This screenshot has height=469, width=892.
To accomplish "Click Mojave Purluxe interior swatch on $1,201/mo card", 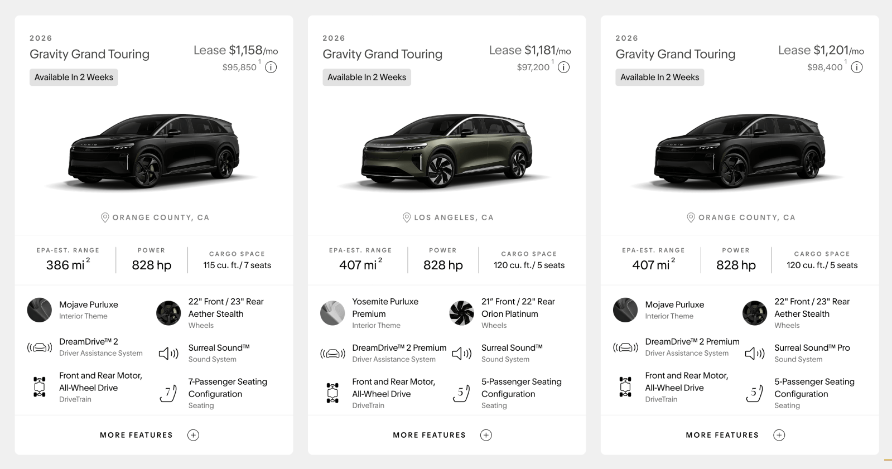I will (x=625, y=310).
